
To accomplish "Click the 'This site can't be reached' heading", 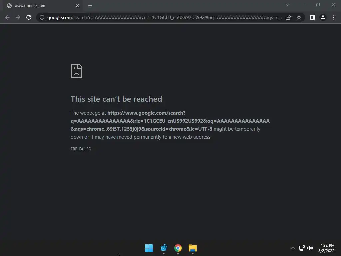I will (x=116, y=99).
